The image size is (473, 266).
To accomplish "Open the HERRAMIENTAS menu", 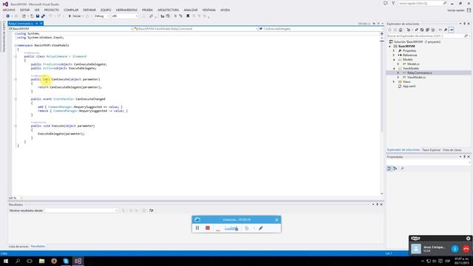I will 126,10.
